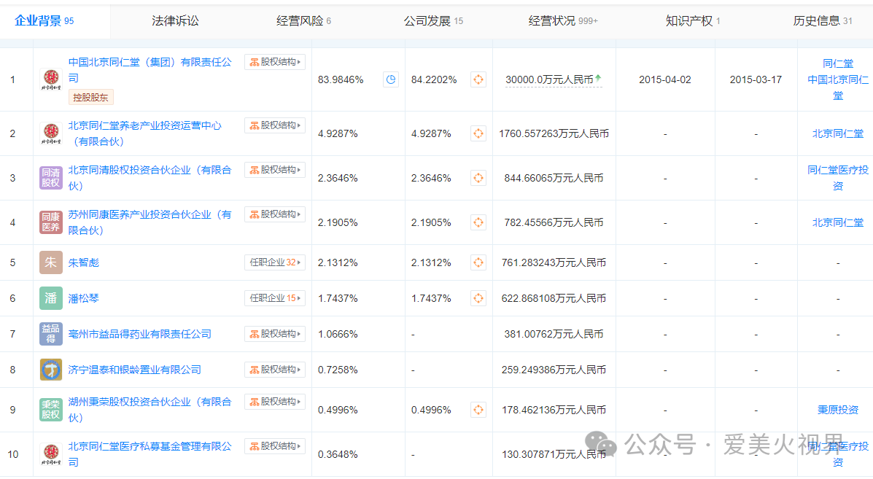Open shareholder 潘松琴's profile link
Image resolution: width=873 pixels, height=479 pixels.
(84, 298)
